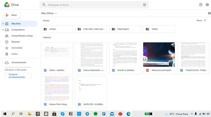Select SATÉLITES - ELEMEN document thumbnail
The width and height of the screenshot is (211, 117).
pyautogui.click(x=91, y=89)
